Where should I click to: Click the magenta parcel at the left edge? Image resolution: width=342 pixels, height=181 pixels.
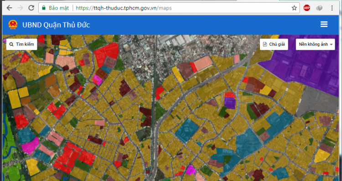[30, 145]
